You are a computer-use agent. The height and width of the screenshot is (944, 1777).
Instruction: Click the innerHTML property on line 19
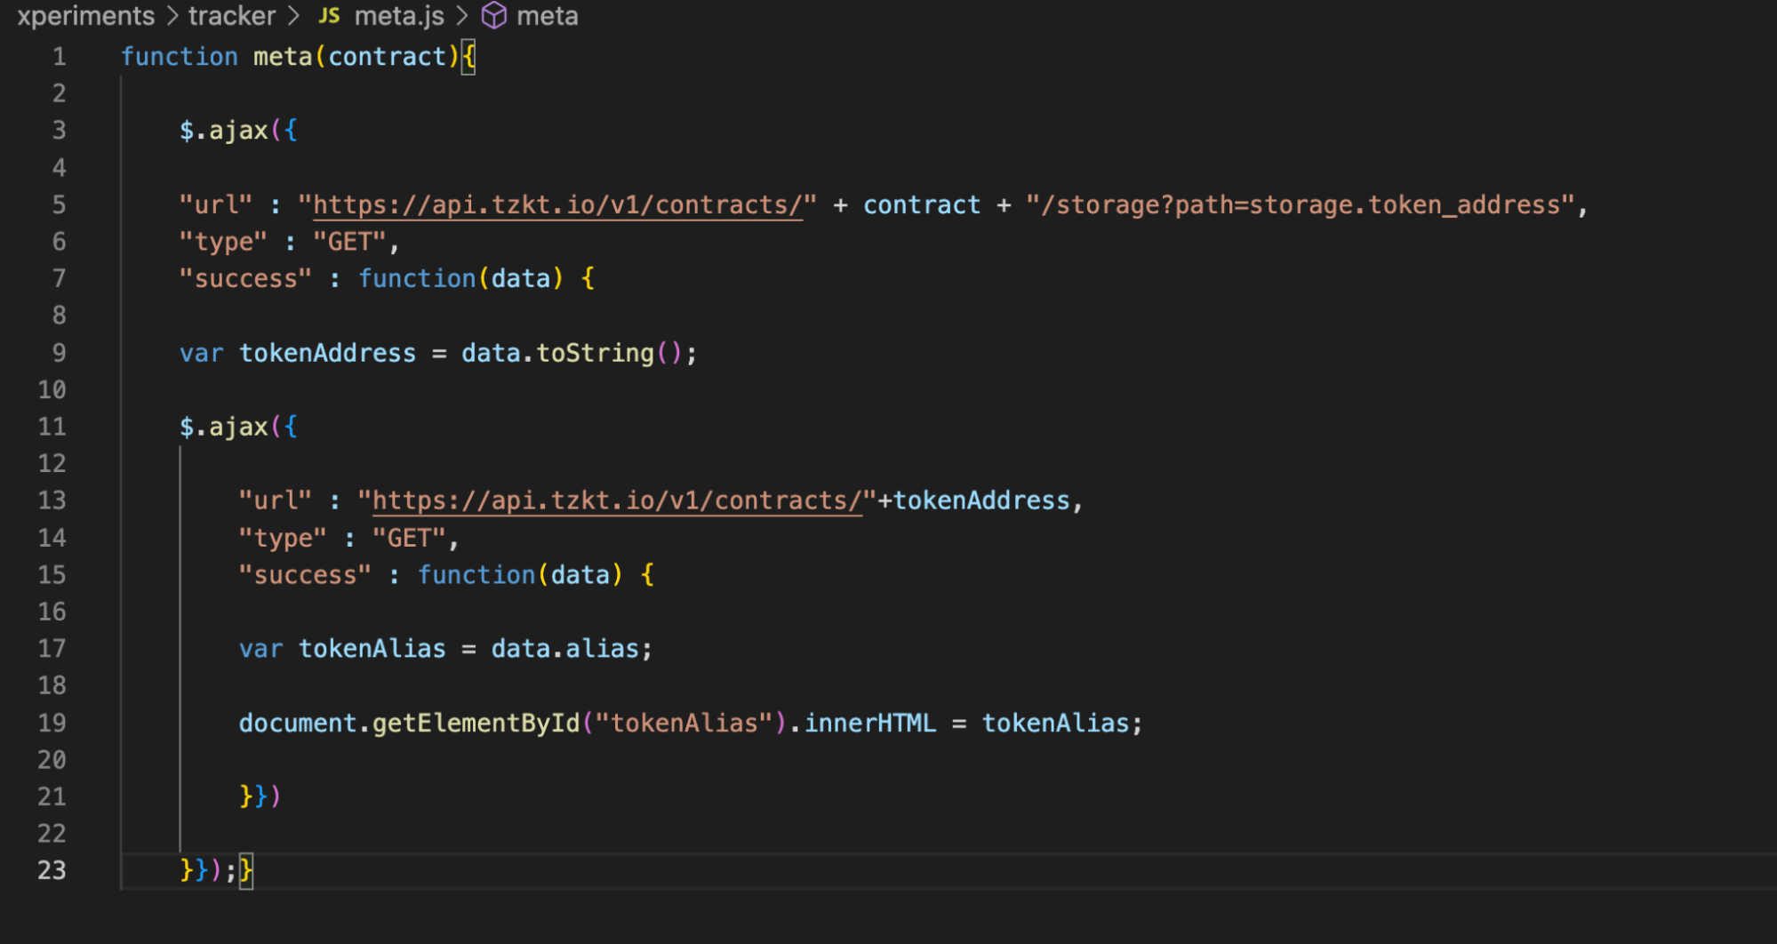pyautogui.click(x=869, y=724)
